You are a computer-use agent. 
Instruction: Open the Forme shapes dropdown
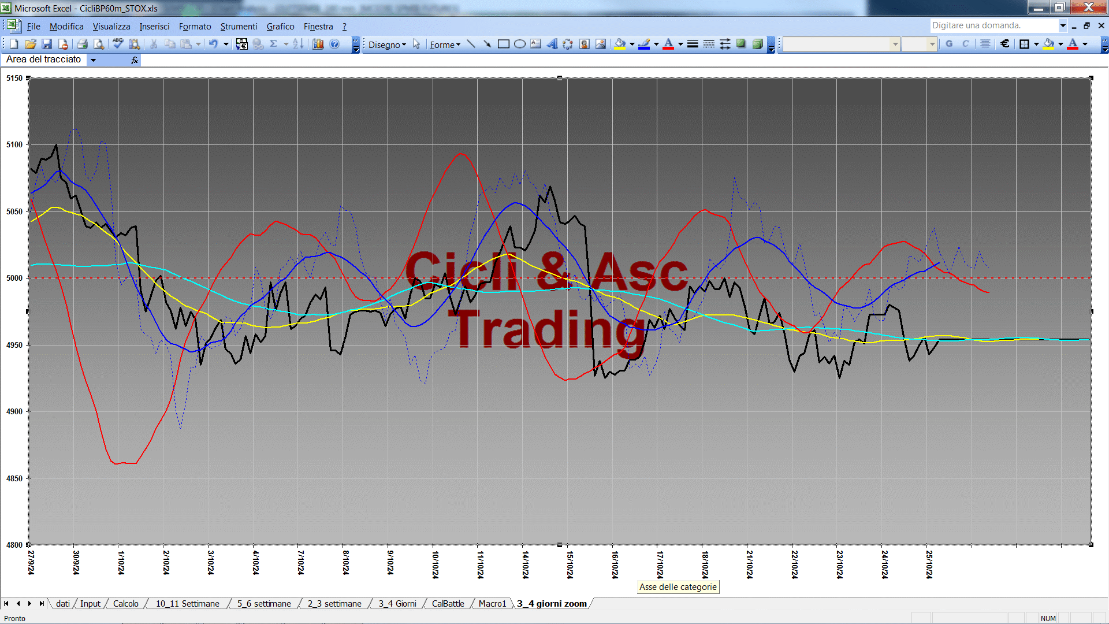click(445, 44)
